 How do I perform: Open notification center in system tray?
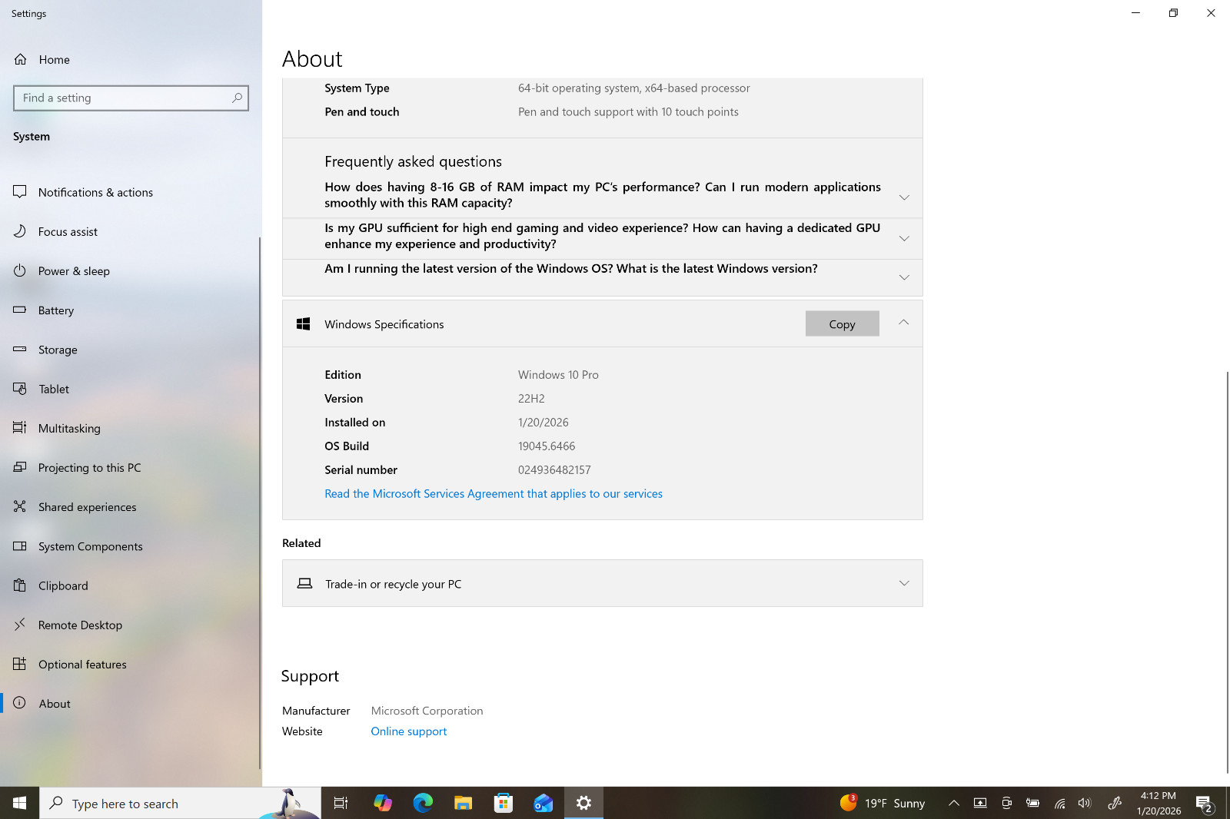1205,804
